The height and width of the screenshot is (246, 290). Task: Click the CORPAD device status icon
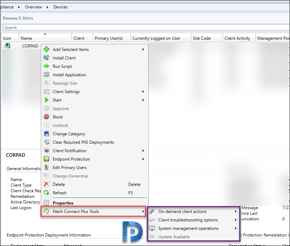coord(7,46)
